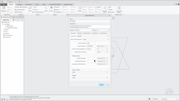This screenshot has height=101, width=180.
Task: Click the Pattern tool icon
Action: point(80,8)
